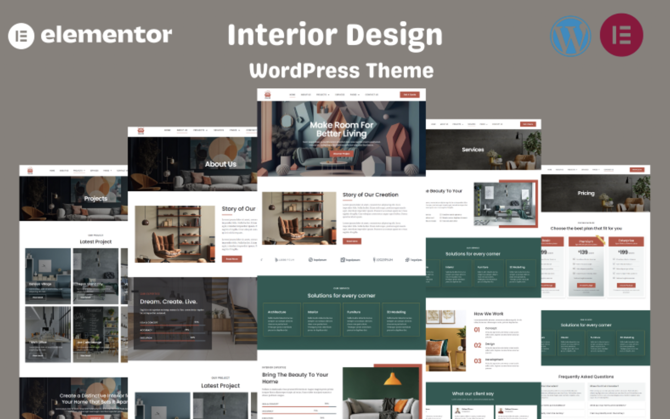Expand the Projects dropdown in the About Us mockup
Viewport: 670px width, 419px height.
[200, 130]
